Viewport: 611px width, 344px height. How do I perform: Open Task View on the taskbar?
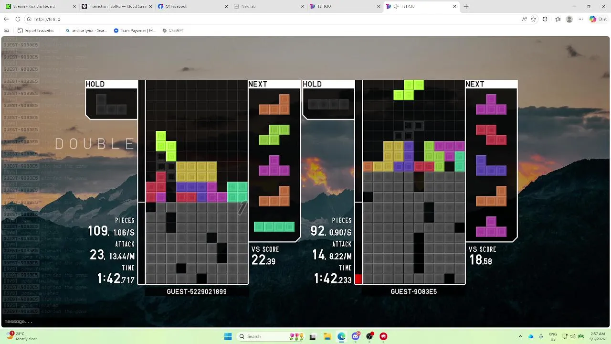313,336
